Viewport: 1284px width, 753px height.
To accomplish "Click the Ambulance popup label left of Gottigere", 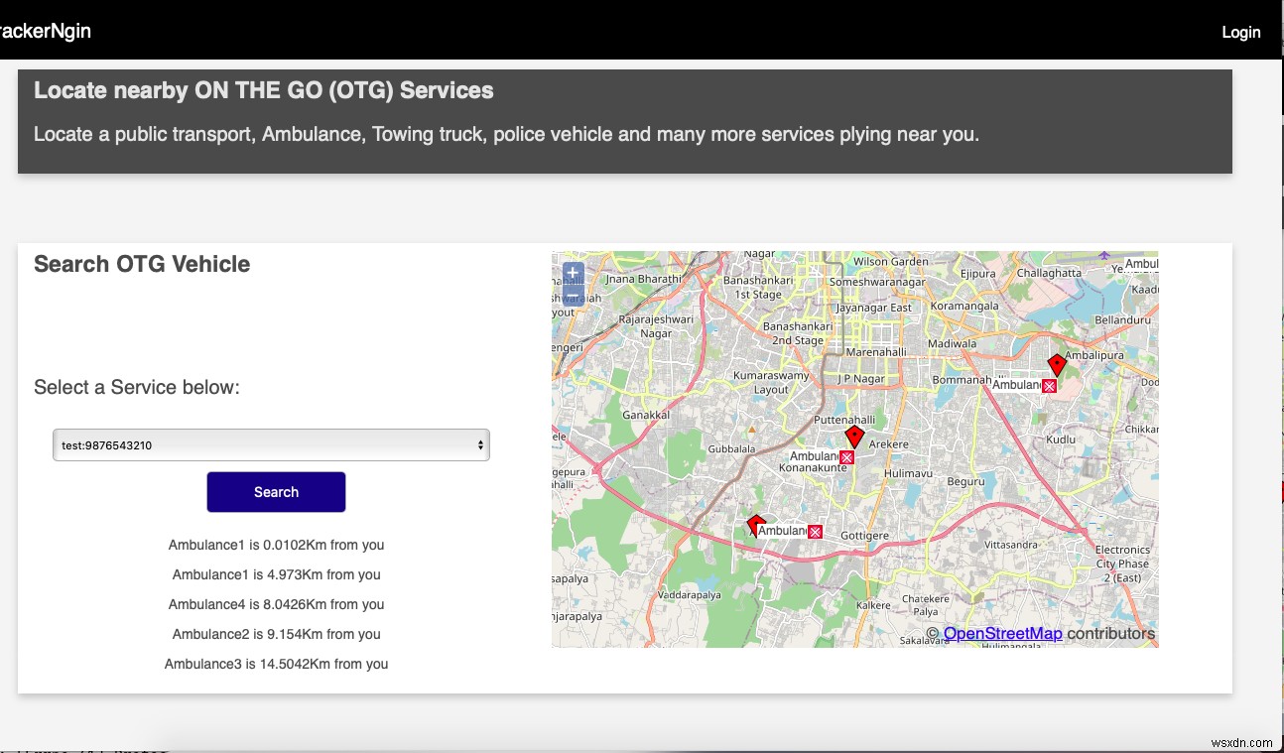I will pyautogui.click(x=782, y=531).
